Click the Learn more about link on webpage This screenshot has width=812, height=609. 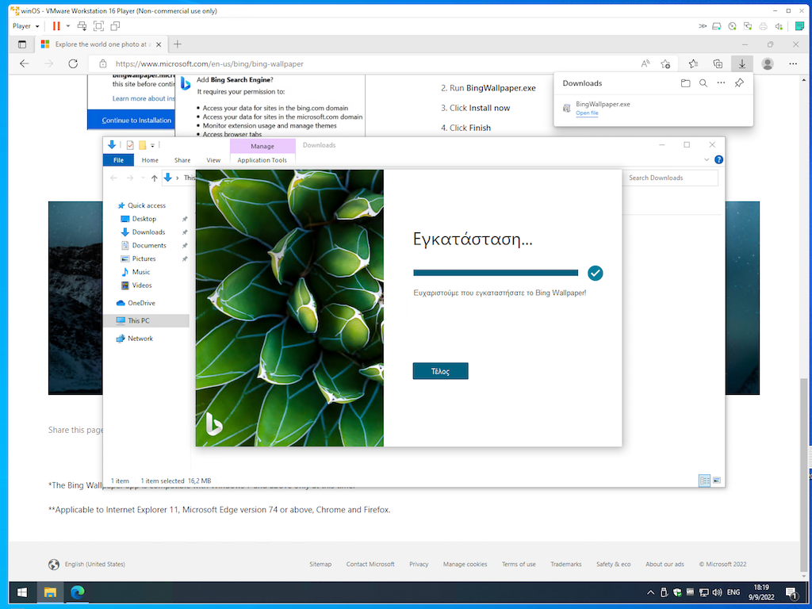point(144,98)
